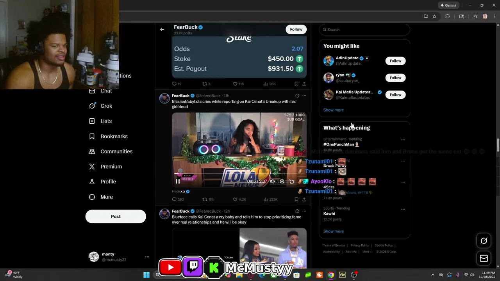Follow AdinUpdate

[395, 61]
